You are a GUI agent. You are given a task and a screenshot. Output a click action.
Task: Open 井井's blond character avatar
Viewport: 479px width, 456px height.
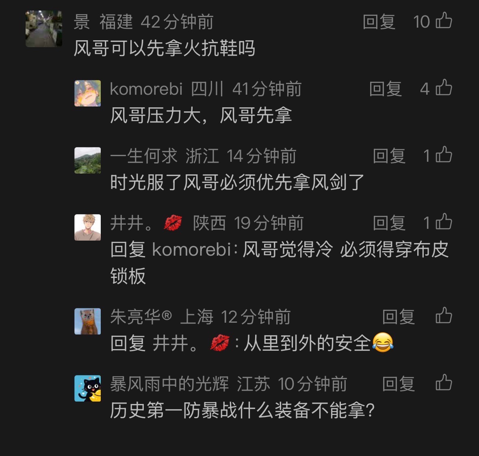[x=88, y=227]
